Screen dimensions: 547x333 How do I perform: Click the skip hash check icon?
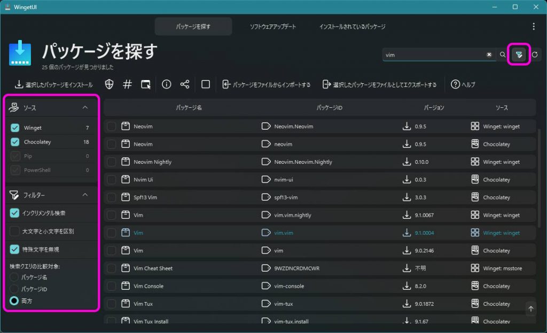pyautogui.click(x=127, y=84)
